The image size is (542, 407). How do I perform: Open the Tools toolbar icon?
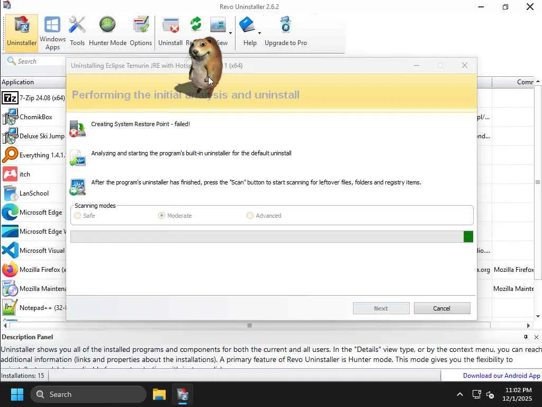pyautogui.click(x=77, y=32)
